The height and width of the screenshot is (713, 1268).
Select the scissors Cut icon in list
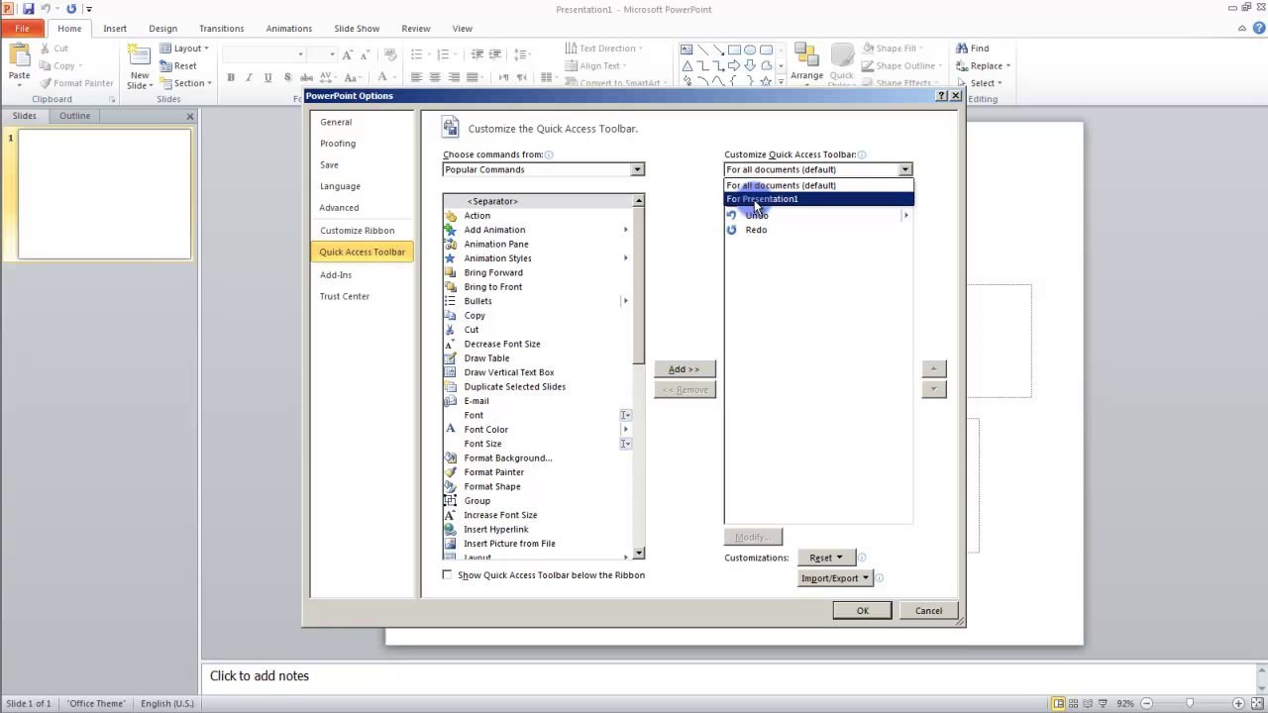point(451,330)
